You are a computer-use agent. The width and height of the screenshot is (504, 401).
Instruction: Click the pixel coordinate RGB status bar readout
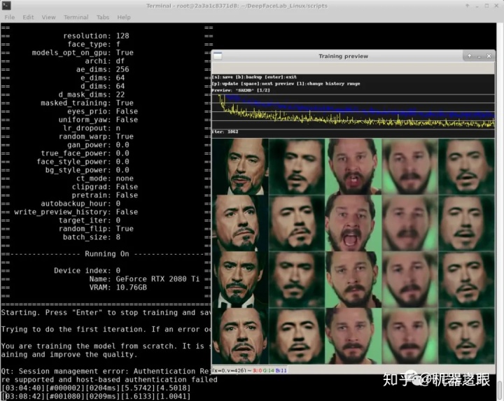click(250, 370)
